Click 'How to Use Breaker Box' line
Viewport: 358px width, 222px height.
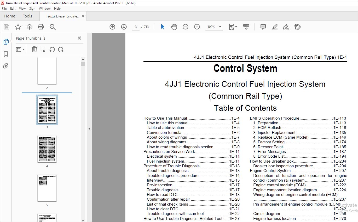[298, 161]
